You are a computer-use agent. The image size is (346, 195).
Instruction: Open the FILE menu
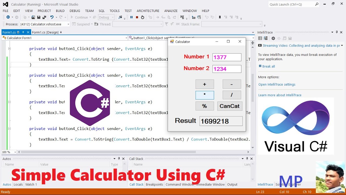[6, 11]
